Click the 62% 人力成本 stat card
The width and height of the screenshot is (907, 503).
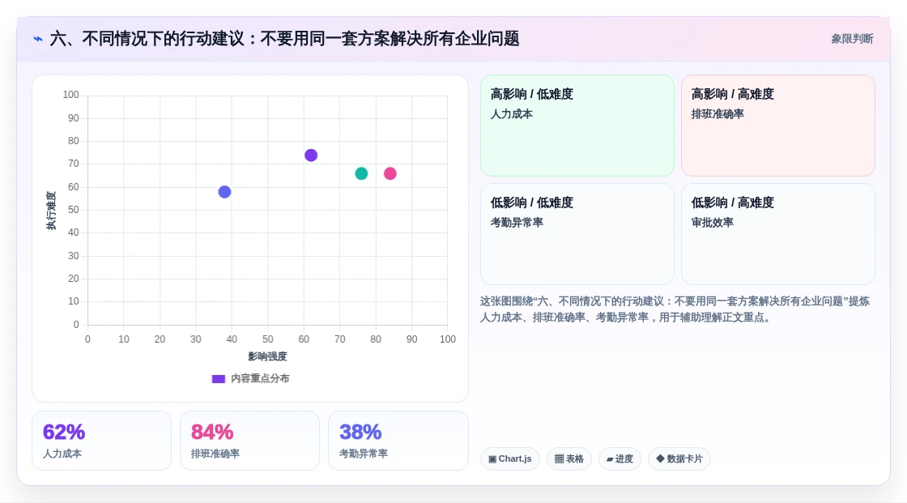click(102, 441)
